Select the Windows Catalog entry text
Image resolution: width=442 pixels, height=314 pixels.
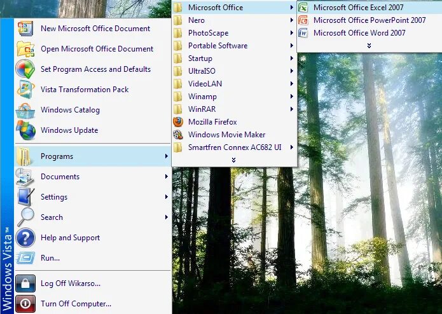[70, 110]
